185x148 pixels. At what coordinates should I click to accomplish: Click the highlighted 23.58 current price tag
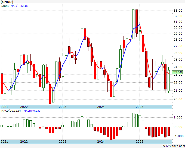pos(178,72)
